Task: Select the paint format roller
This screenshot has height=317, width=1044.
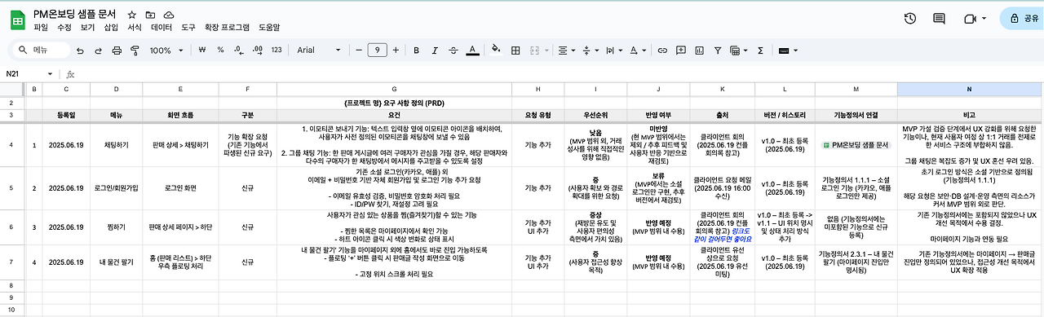Action: (134, 51)
